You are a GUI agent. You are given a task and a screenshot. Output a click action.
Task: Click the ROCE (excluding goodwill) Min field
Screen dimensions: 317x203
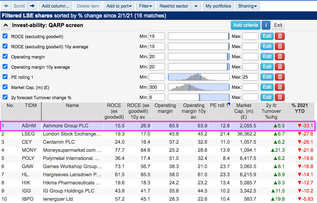(x=157, y=36)
